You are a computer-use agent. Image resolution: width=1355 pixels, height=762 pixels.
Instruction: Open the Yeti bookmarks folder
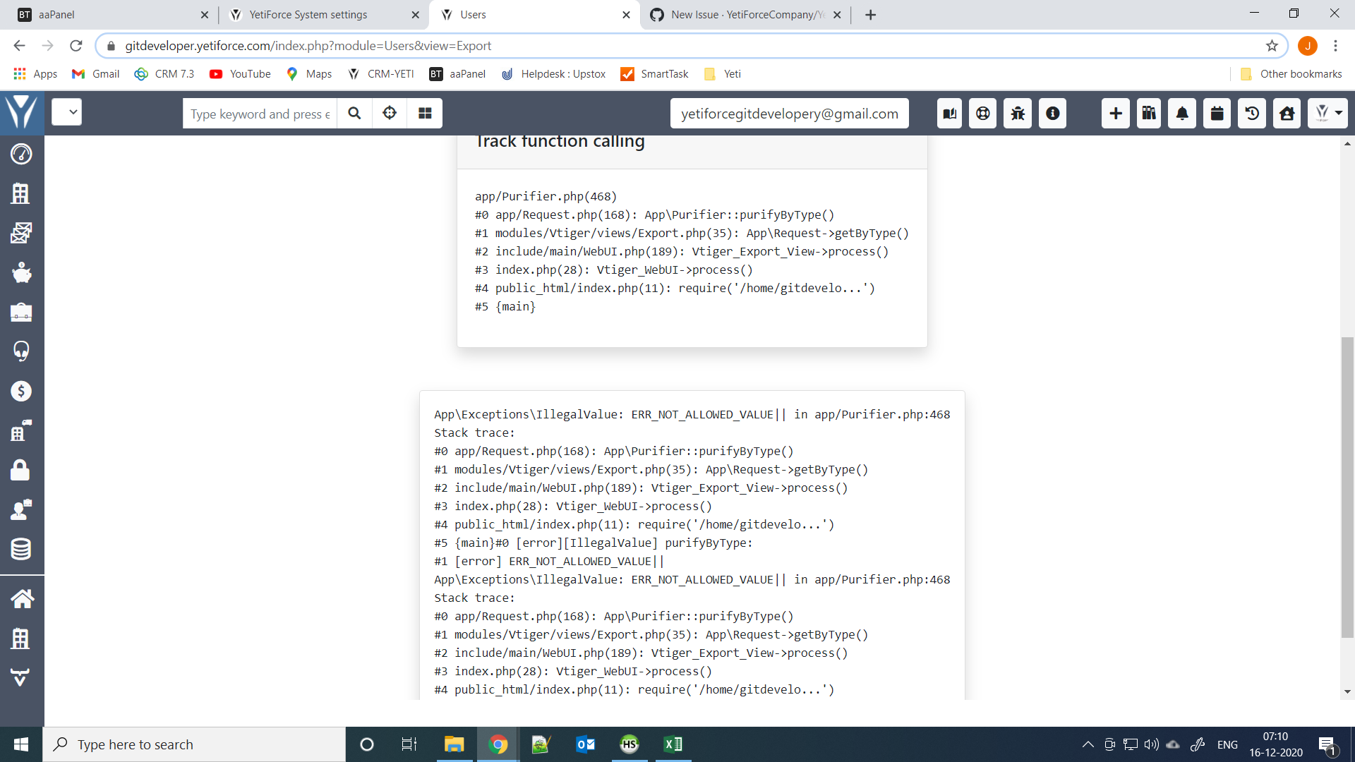point(723,74)
